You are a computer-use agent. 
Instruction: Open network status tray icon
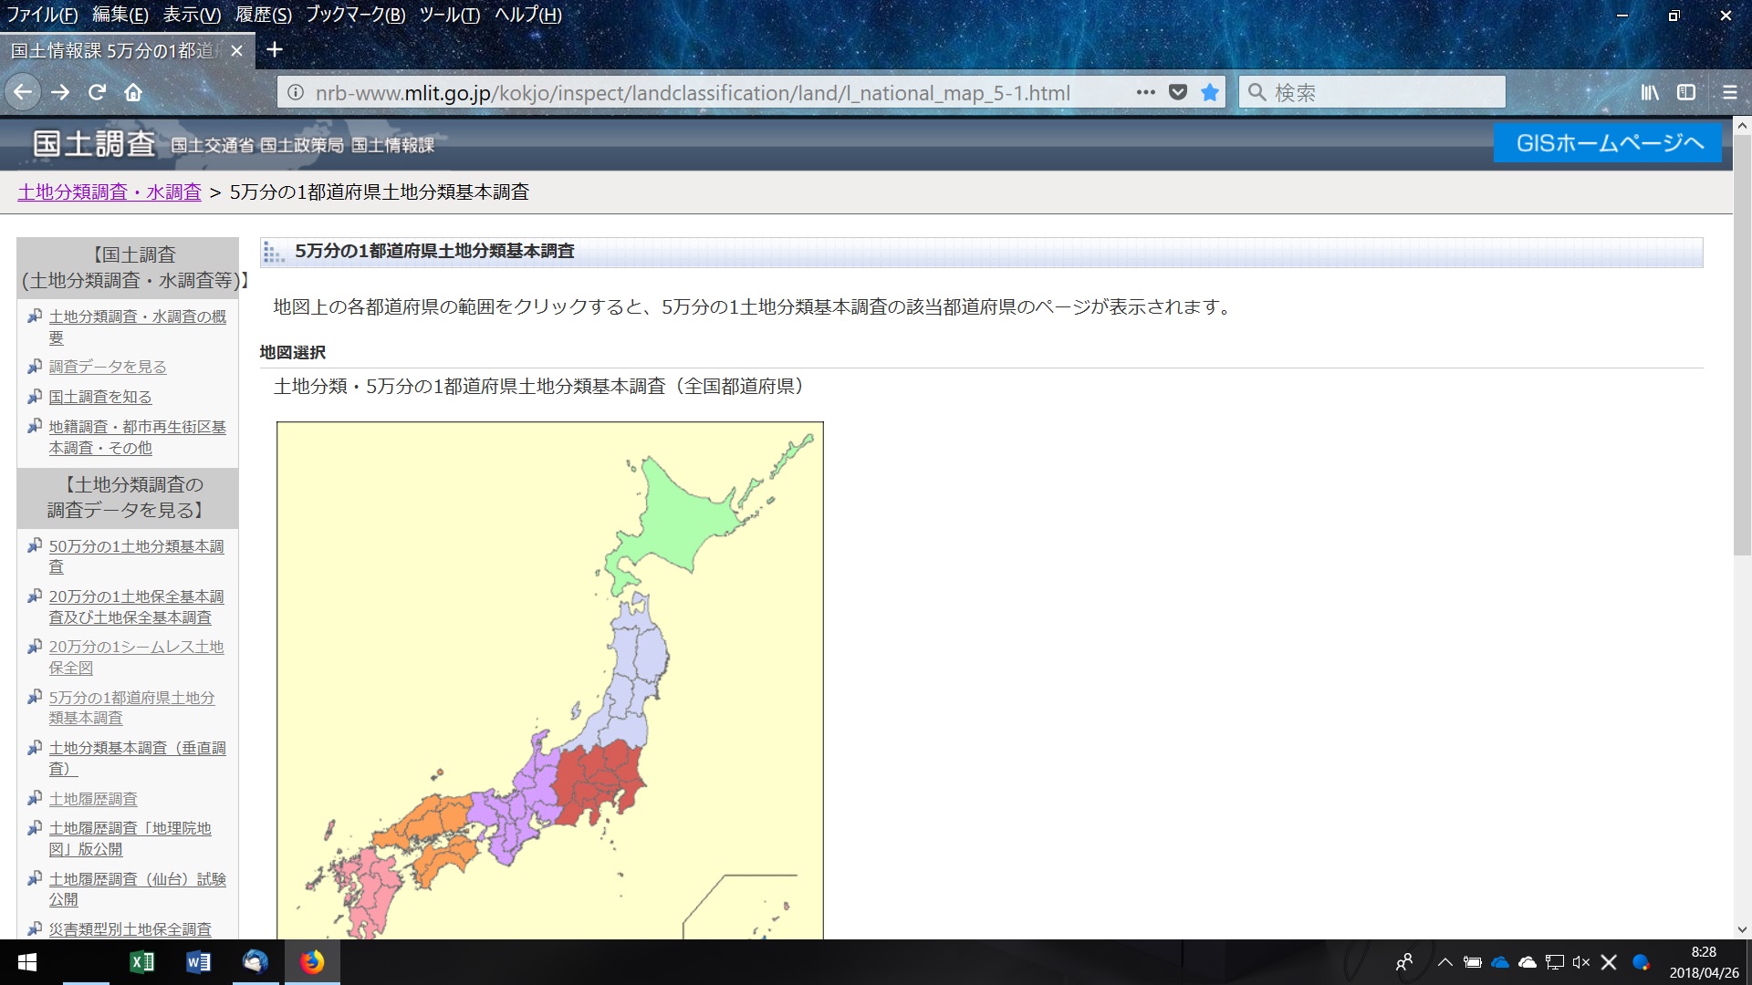tap(1554, 962)
